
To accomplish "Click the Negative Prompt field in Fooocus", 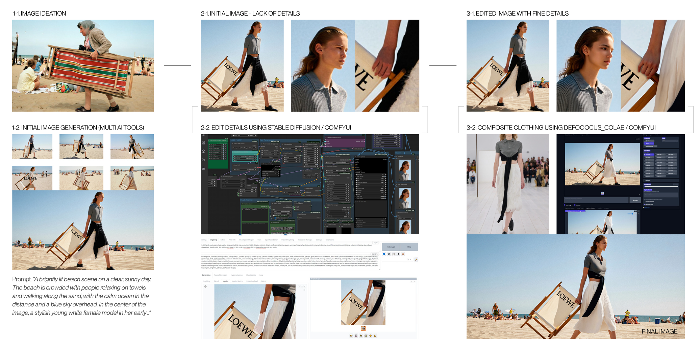I will tap(661, 195).
